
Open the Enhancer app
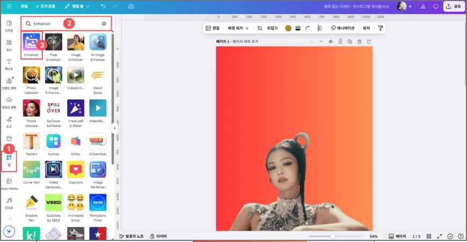31,45
